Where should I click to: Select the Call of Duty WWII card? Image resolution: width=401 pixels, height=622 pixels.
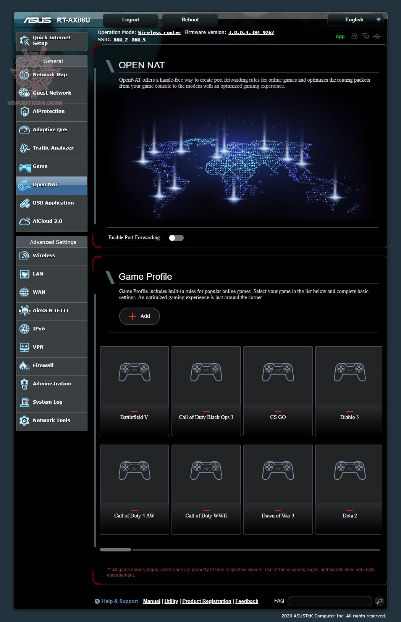pyautogui.click(x=206, y=490)
